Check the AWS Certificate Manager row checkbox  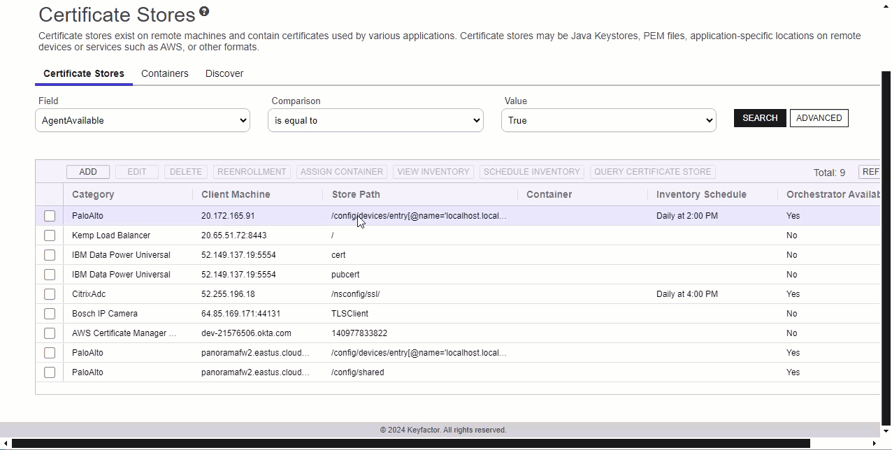[50, 333]
